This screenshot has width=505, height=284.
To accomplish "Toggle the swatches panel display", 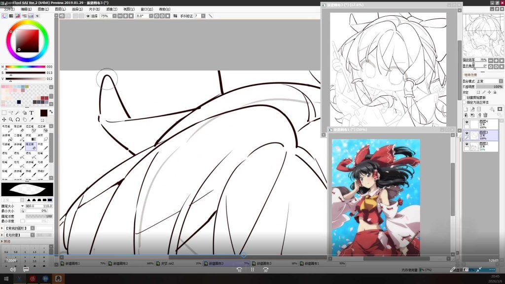I will click(31, 16).
